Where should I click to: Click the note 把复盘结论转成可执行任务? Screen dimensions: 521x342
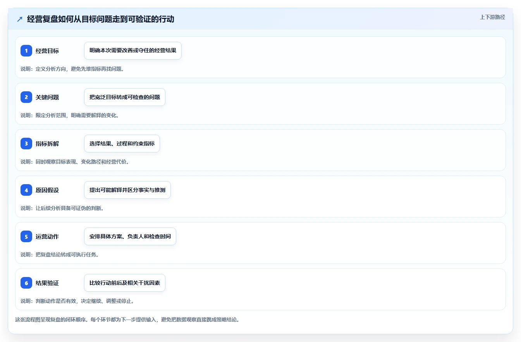pos(67,255)
